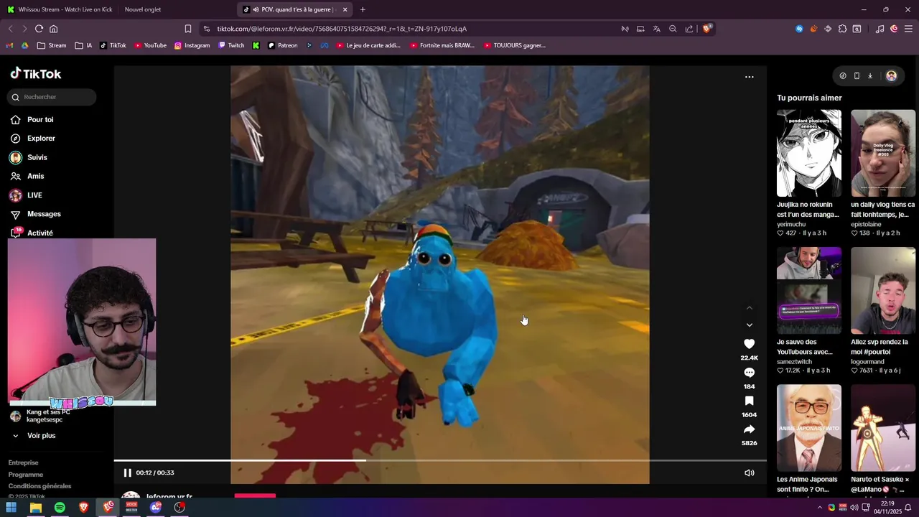Click the phone app icon in top pill
Screen dimensions: 919x517
tap(857, 75)
